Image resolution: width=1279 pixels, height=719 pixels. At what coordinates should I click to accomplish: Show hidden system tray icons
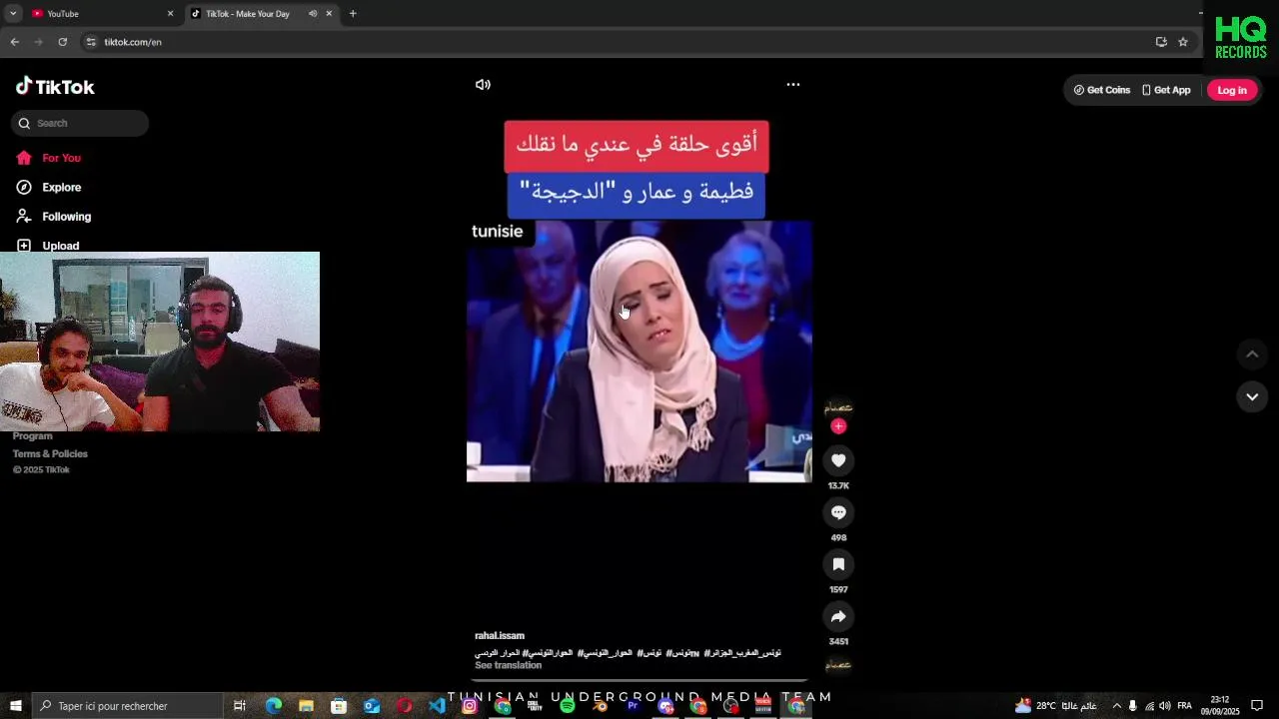pos(1116,706)
